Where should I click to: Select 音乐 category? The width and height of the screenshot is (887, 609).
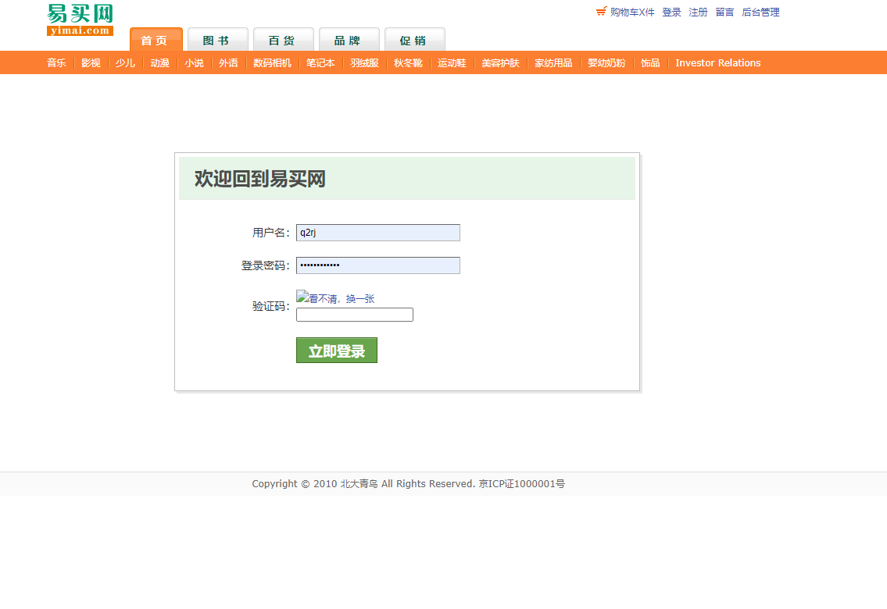click(x=56, y=62)
